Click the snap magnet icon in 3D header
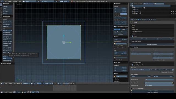The image size is (176, 99). [64, 83]
